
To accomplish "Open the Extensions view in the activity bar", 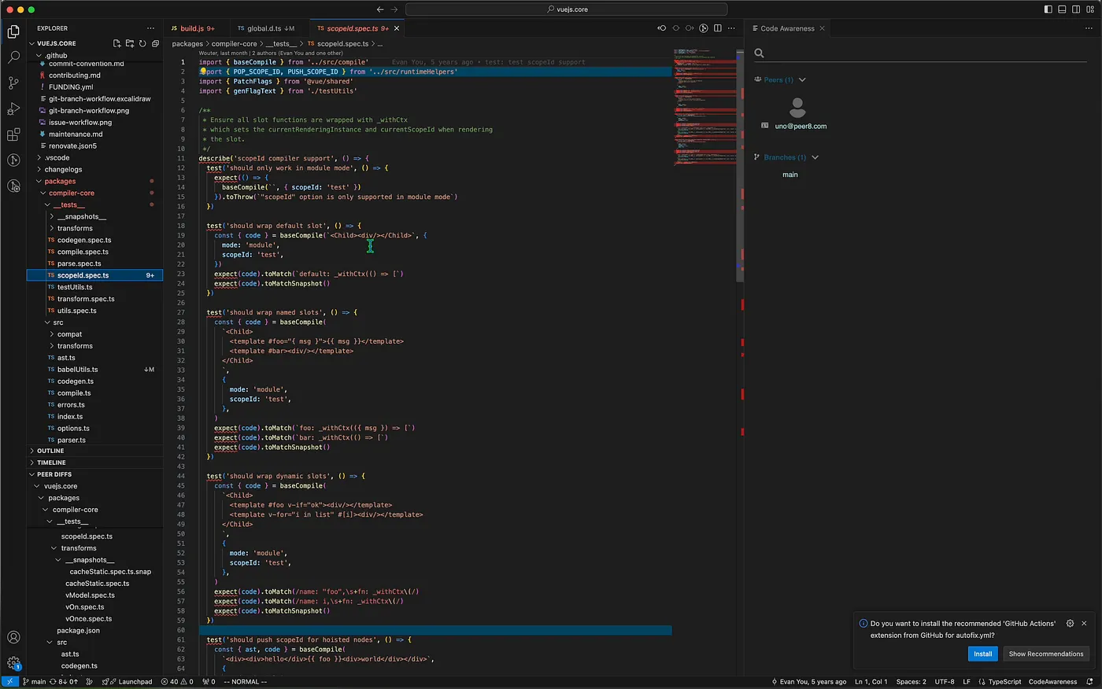I will [x=13, y=134].
